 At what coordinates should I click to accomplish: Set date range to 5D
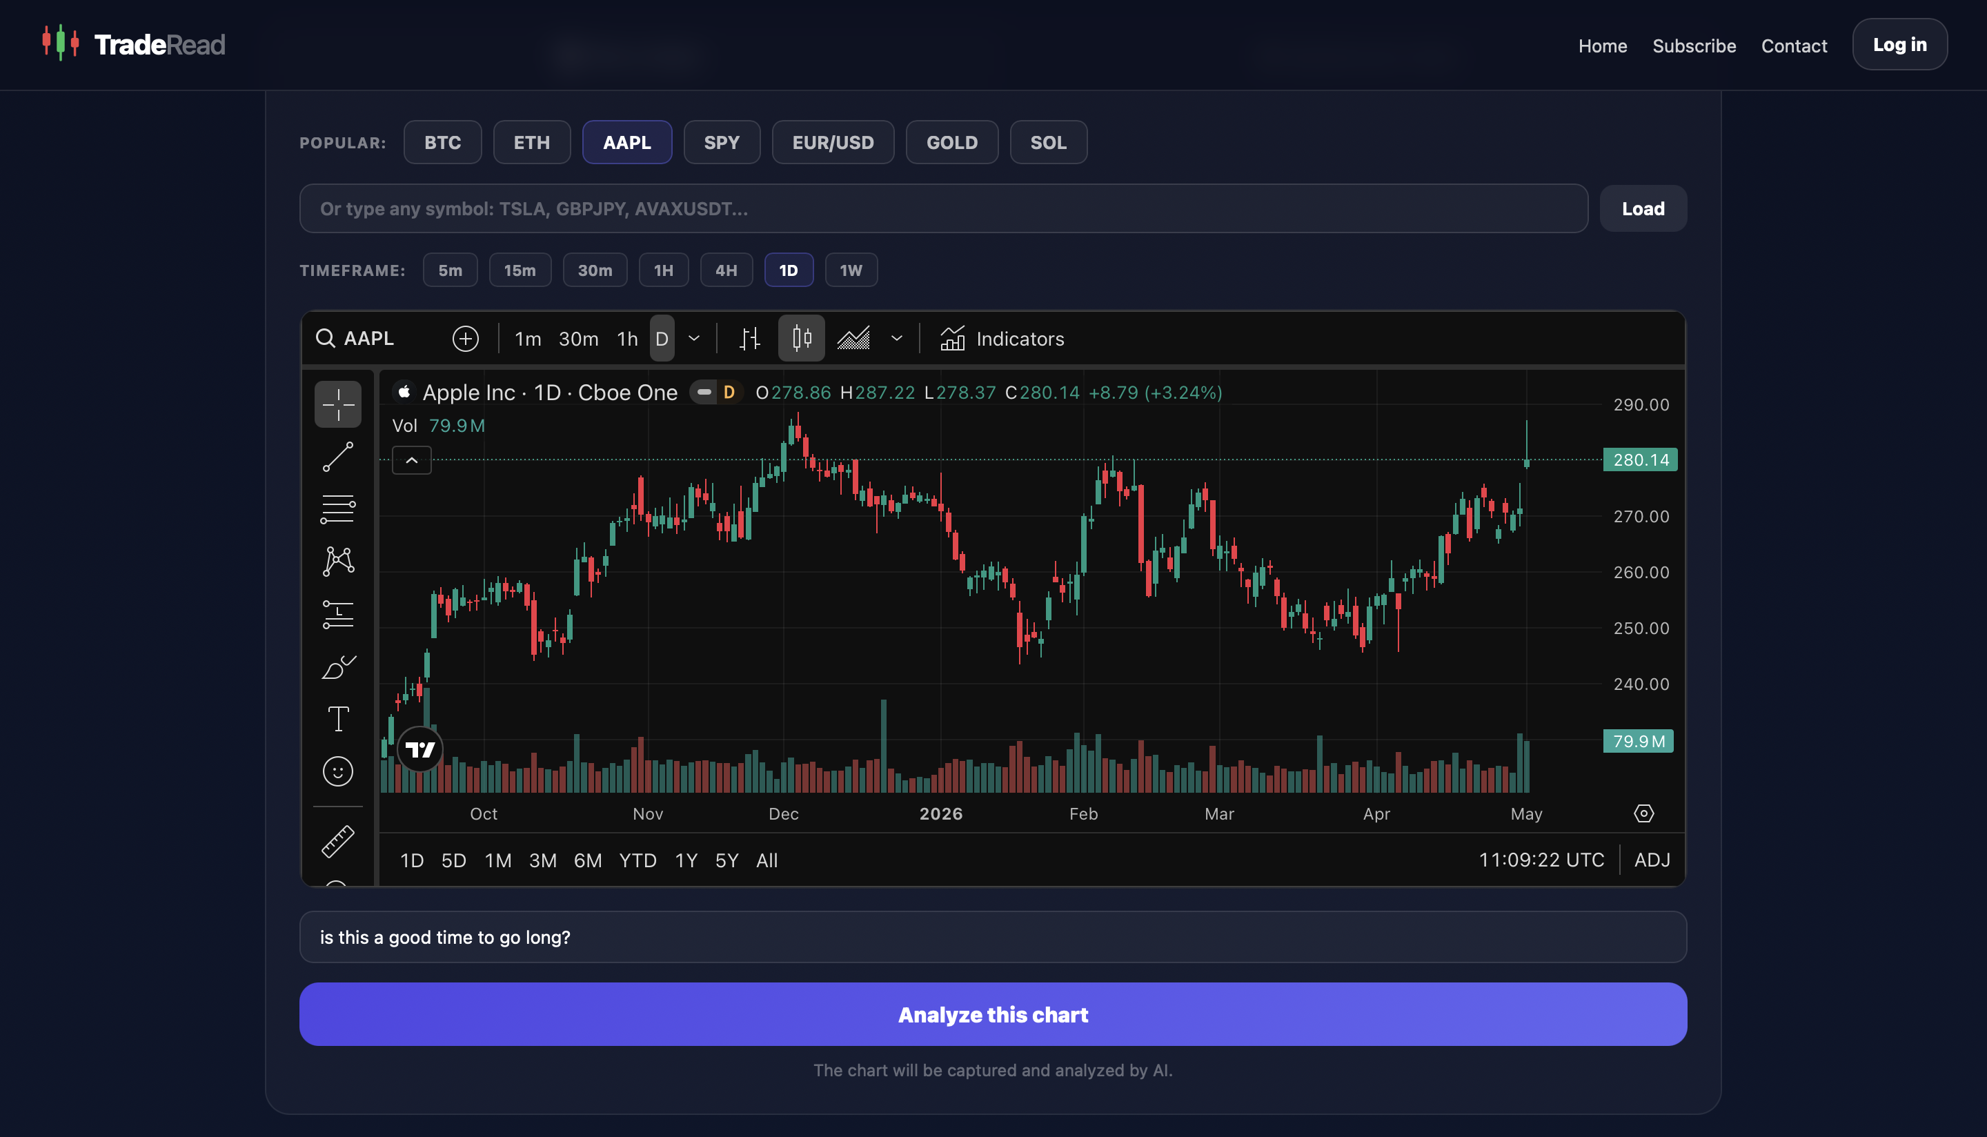pyautogui.click(x=453, y=860)
